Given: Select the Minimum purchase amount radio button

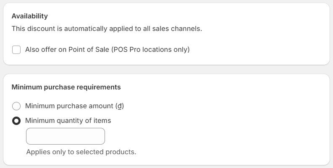Looking at the screenshot, I should click(16, 106).
